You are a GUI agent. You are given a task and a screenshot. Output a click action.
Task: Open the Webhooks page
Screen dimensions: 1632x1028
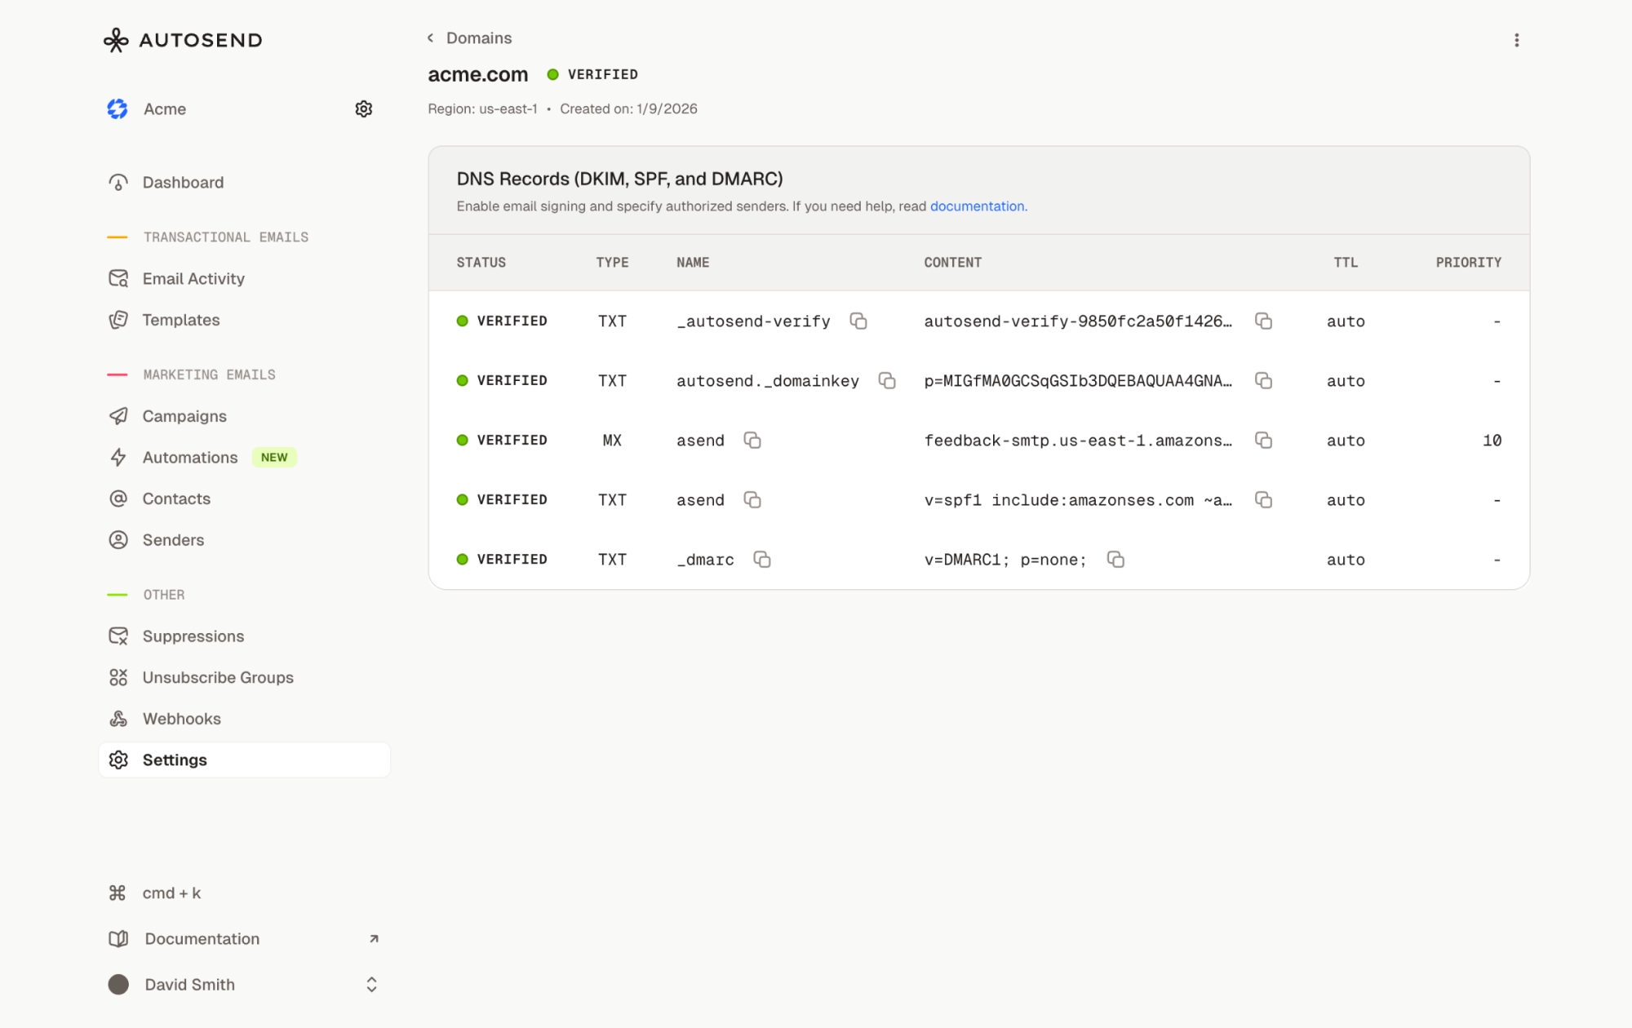click(x=181, y=719)
